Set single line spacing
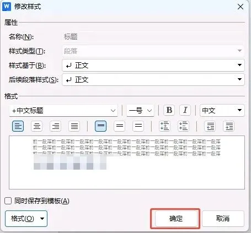Viewport: 251px width, 233px height. 100,126
